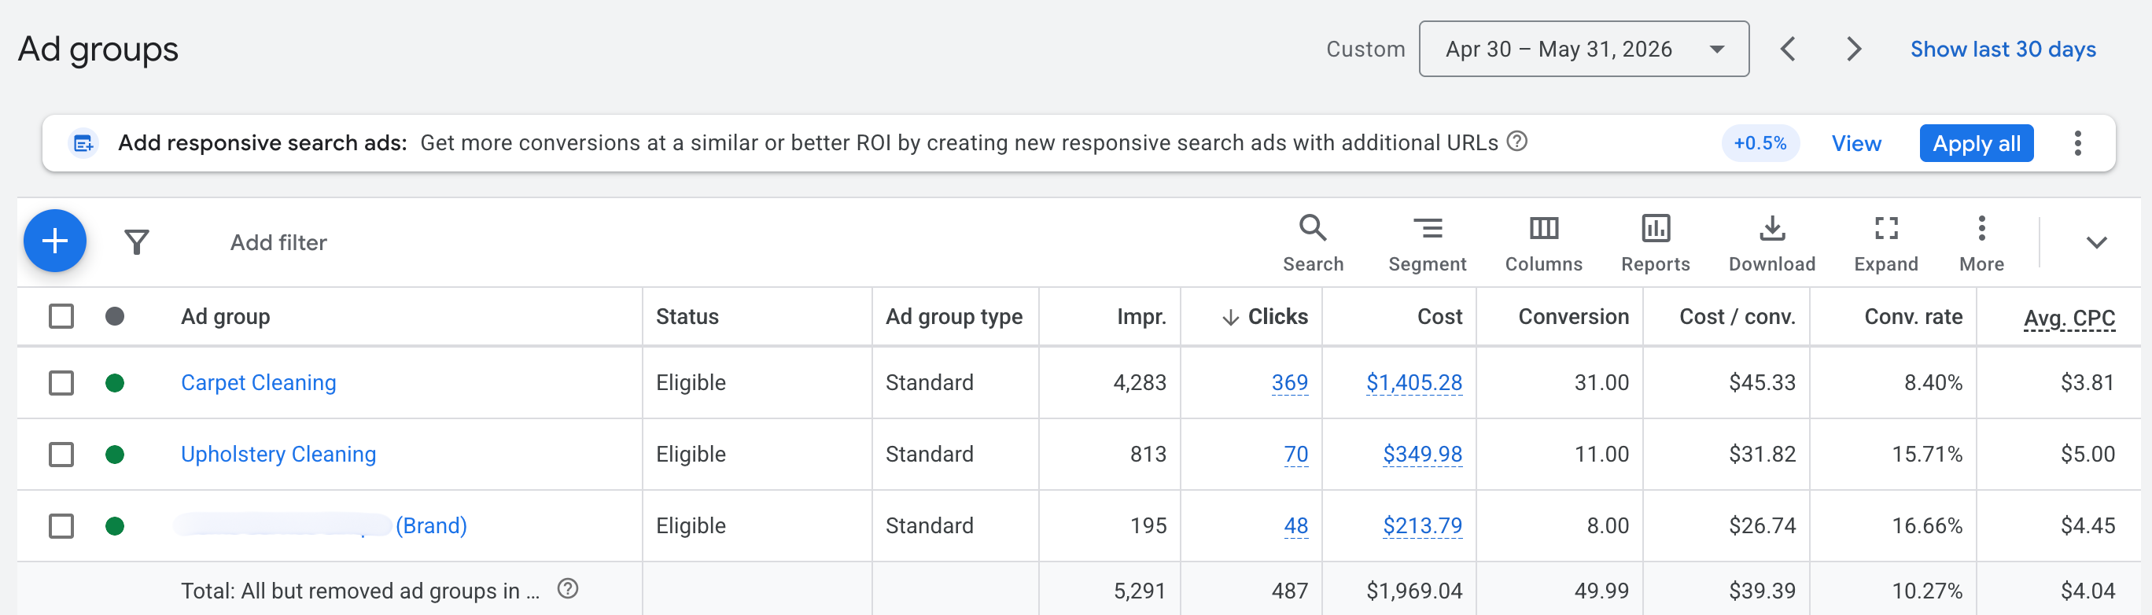Click the Apply all button
Image resolution: width=2152 pixels, height=615 pixels.
(1976, 143)
